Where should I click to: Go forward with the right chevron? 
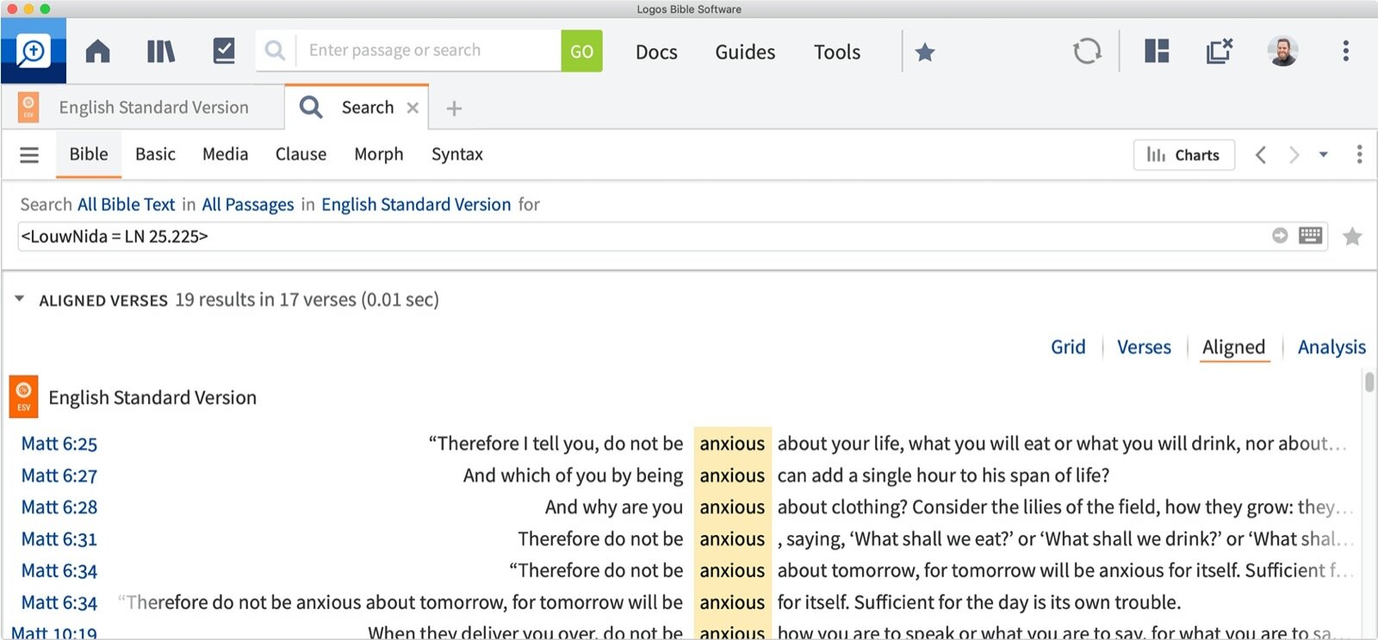click(x=1294, y=155)
